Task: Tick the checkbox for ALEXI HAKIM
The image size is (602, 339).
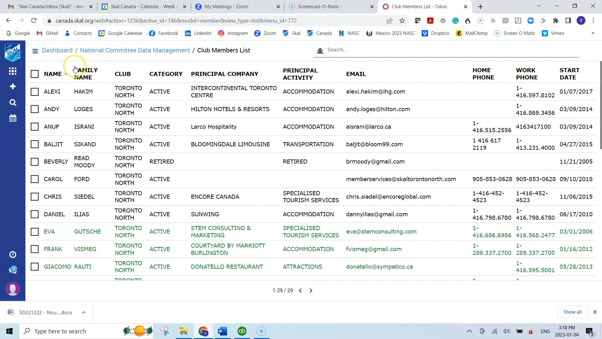Action: 35,92
